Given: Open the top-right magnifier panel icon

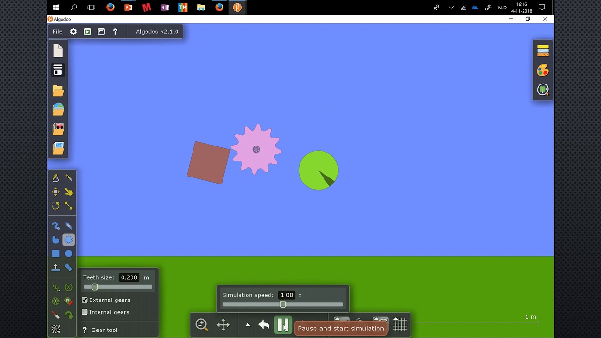Looking at the screenshot, I should (543, 90).
